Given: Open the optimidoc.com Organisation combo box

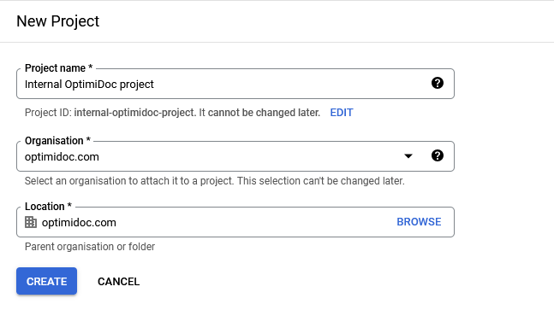Looking at the screenshot, I should (x=235, y=156).
